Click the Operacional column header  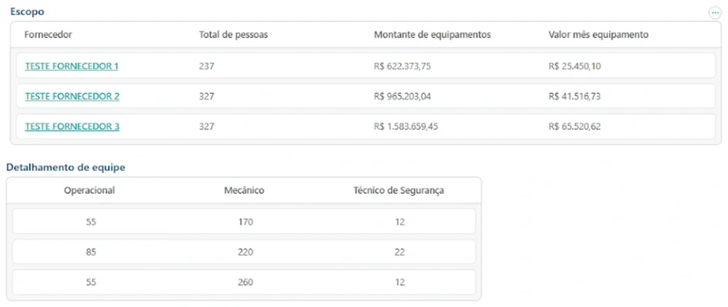90,190
